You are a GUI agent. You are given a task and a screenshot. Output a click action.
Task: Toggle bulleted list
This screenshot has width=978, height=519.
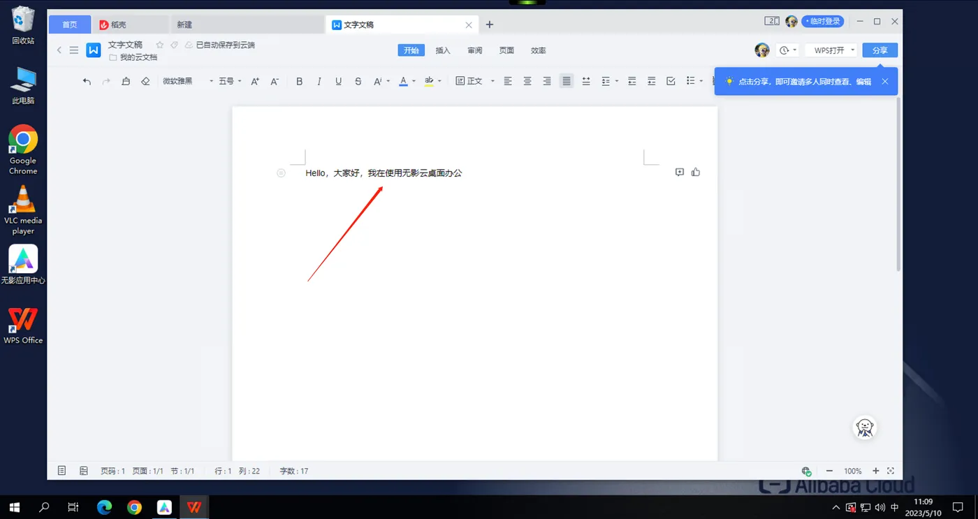click(x=690, y=81)
